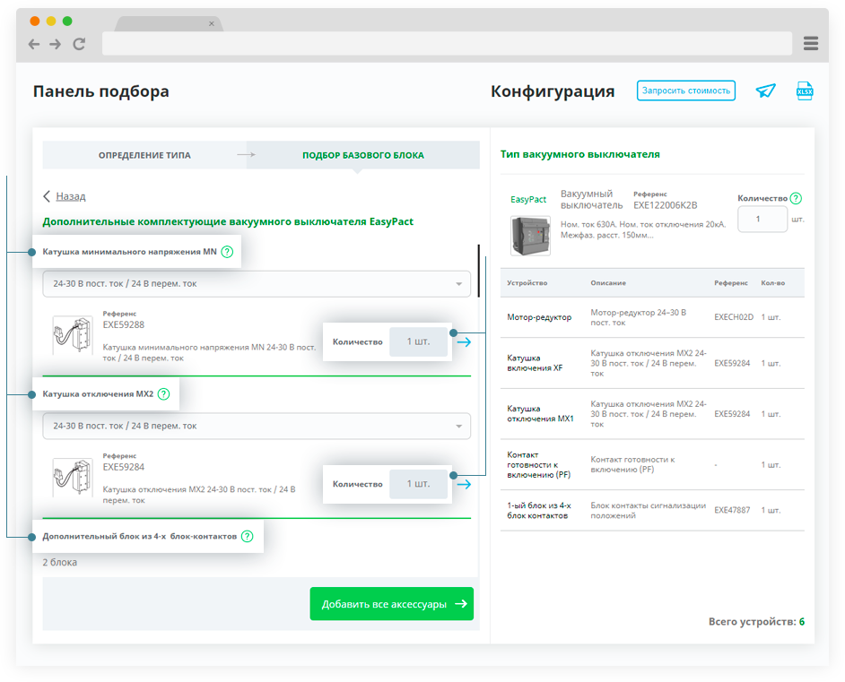The width and height of the screenshot is (845, 682).
Task: Open help for Катушка минимального напряжения MN
Action: click(x=228, y=252)
